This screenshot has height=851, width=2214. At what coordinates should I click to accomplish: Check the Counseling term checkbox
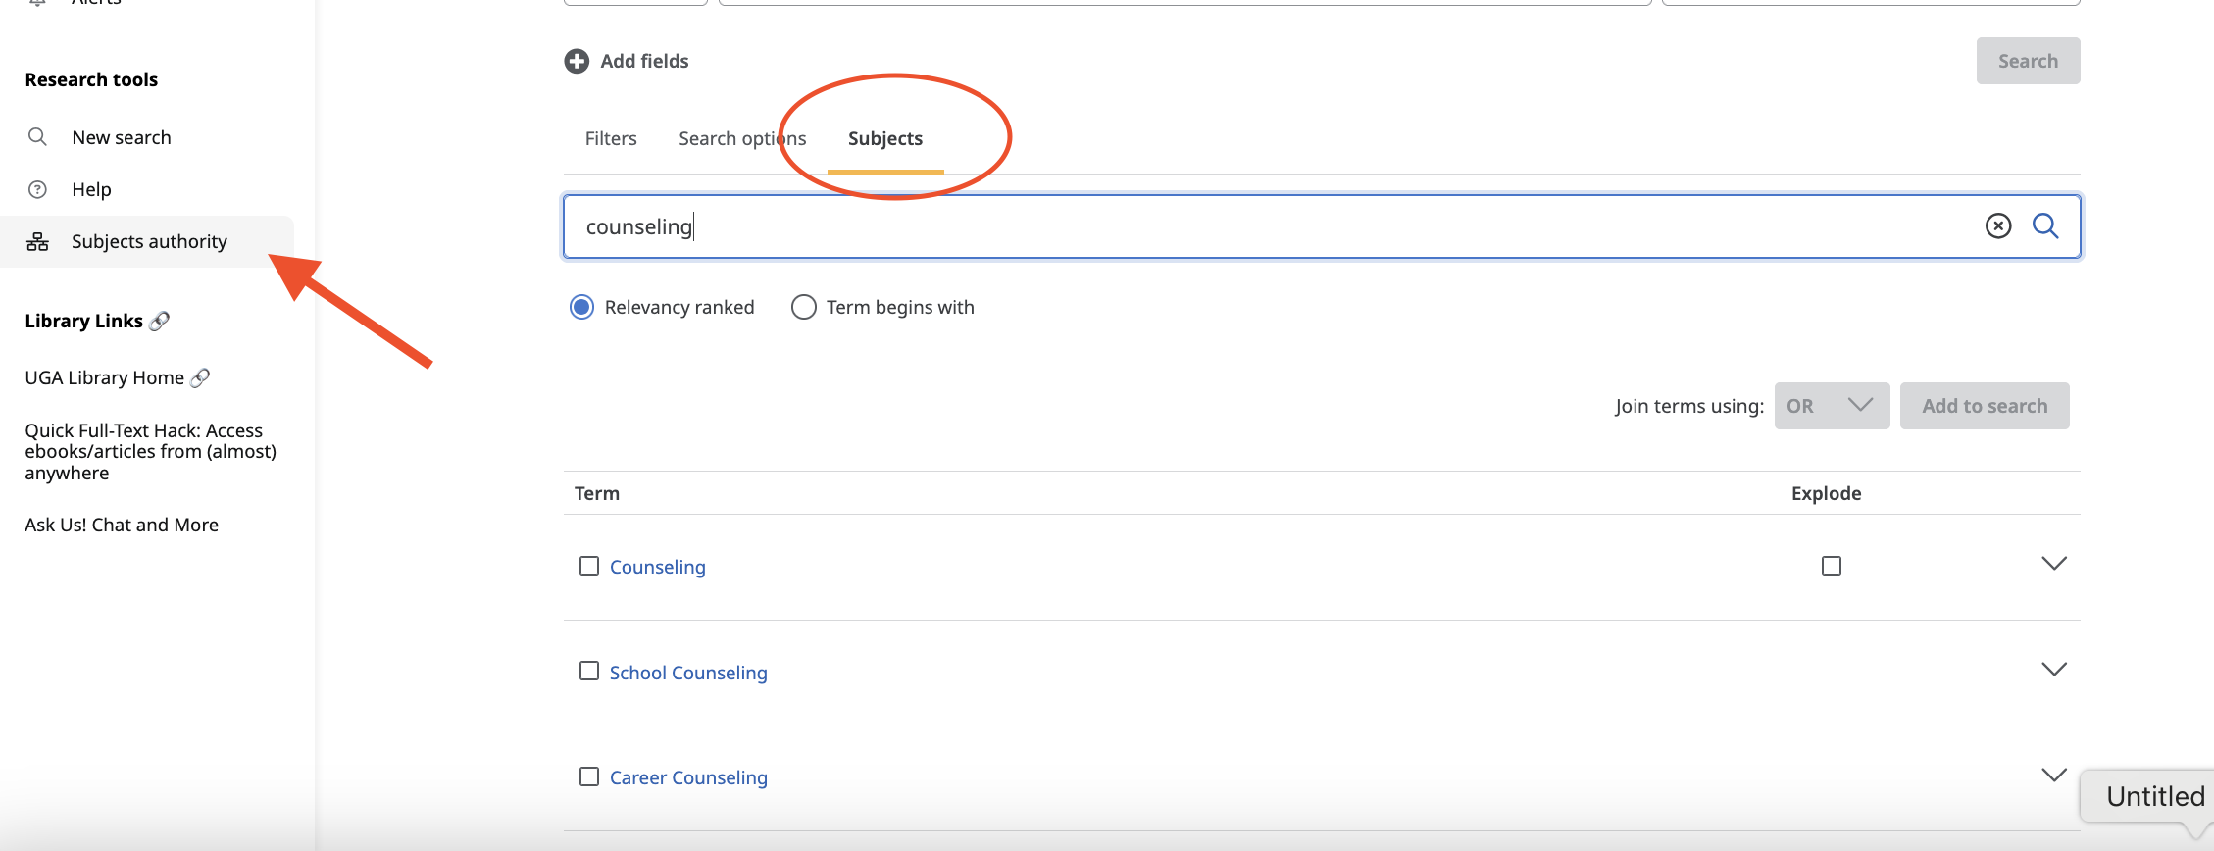pos(589,566)
